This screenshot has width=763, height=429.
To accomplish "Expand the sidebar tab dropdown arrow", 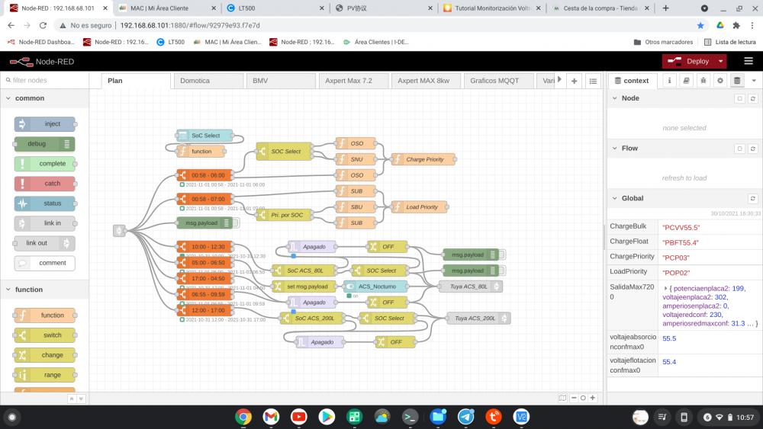I will (x=754, y=81).
